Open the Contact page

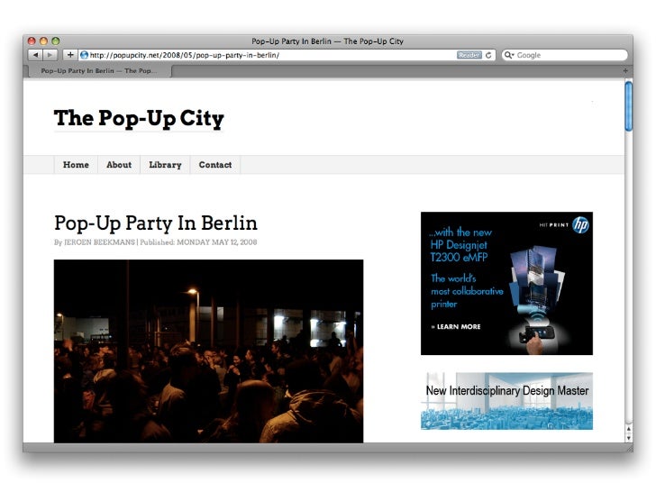click(x=215, y=165)
